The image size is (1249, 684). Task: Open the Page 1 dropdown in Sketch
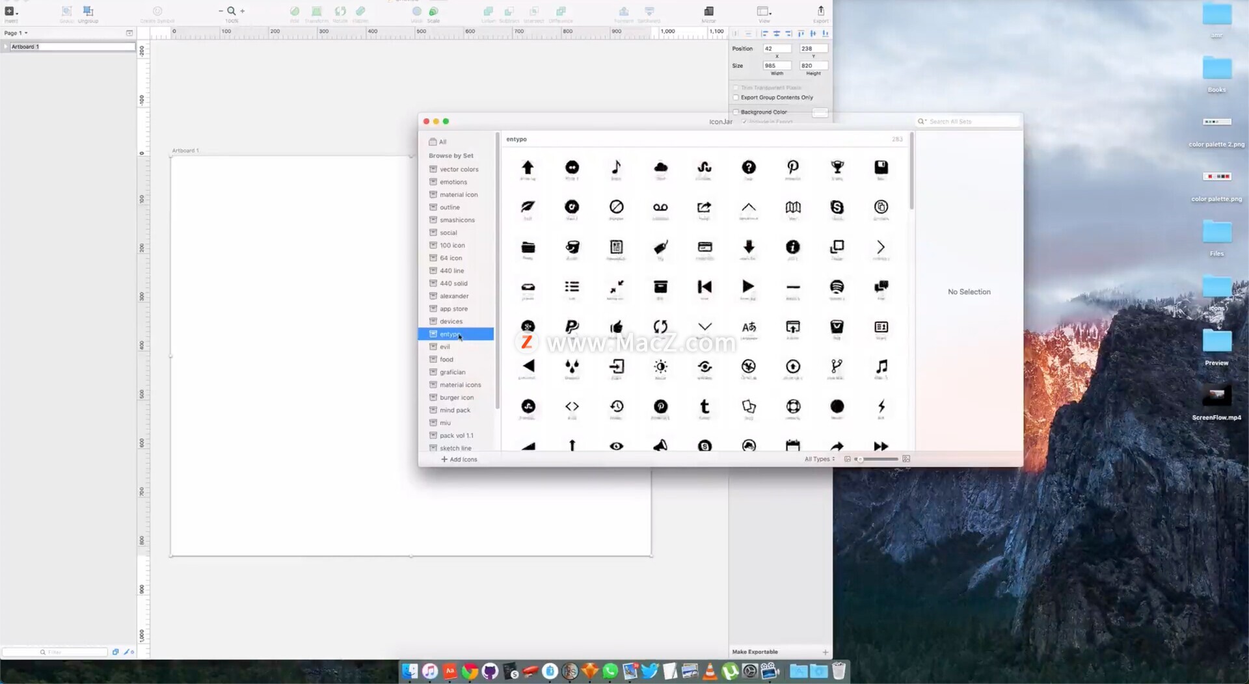pos(16,33)
